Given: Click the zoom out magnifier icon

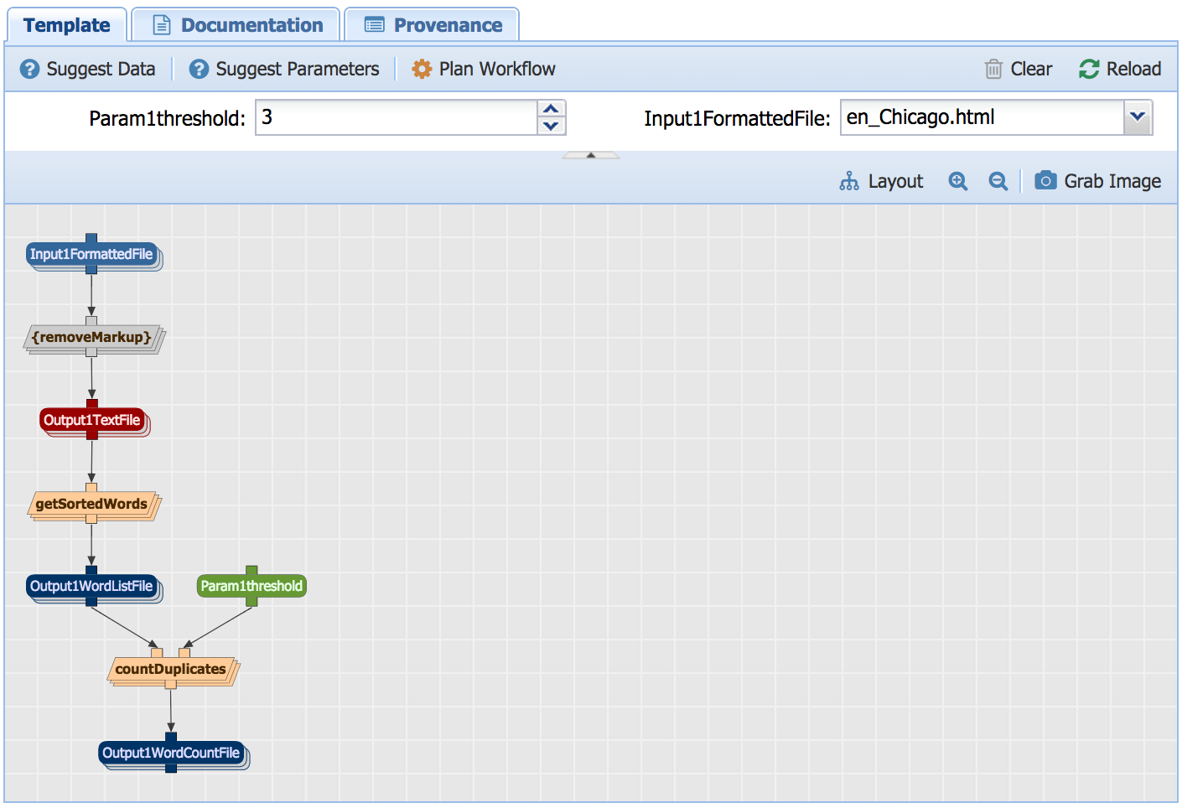Looking at the screenshot, I should (x=998, y=181).
